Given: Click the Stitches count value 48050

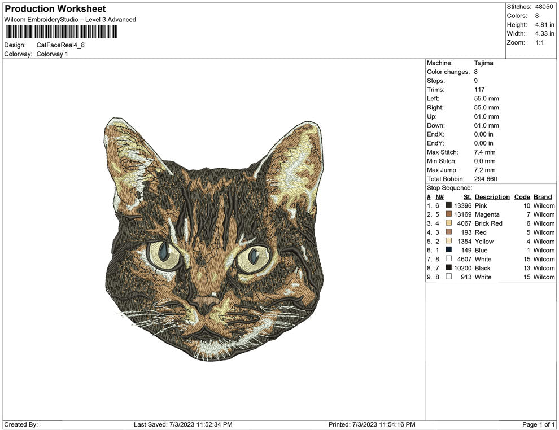Looking at the screenshot, I should coord(544,6).
